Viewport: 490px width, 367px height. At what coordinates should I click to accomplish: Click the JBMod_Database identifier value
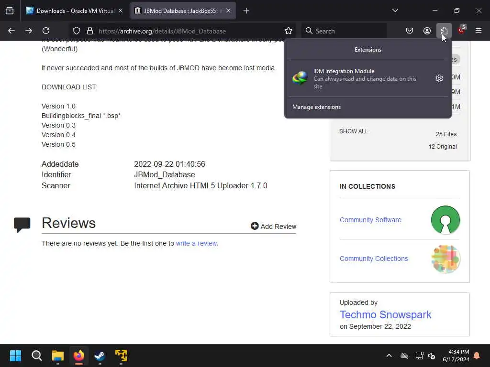165,175
